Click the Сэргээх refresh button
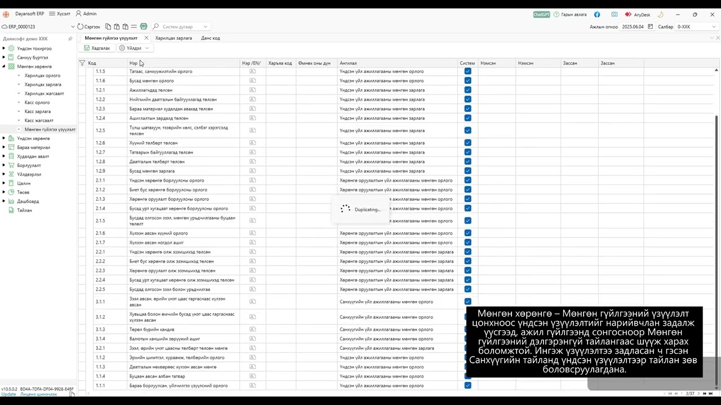The image size is (721, 405). [x=88, y=26]
